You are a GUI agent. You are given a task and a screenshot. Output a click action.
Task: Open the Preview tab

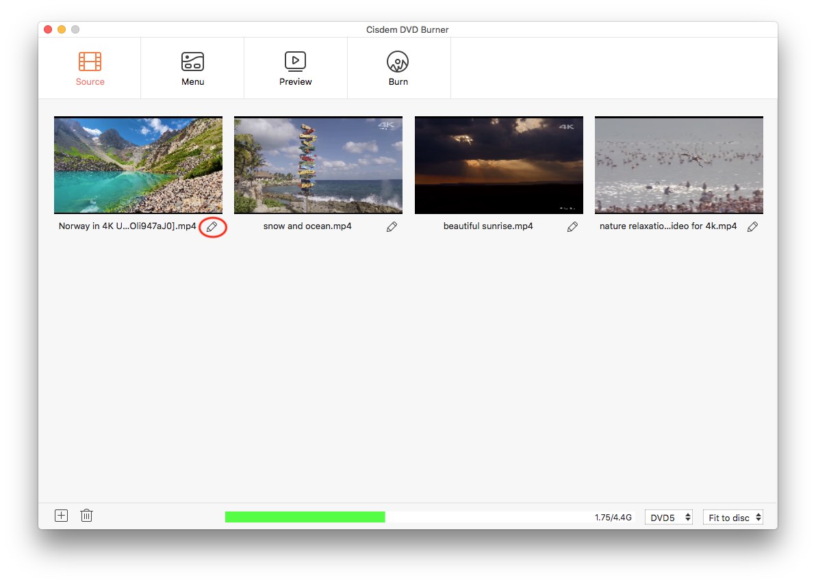295,68
